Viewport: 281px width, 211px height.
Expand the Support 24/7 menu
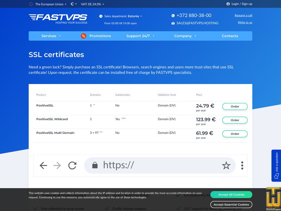coord(140,36)
